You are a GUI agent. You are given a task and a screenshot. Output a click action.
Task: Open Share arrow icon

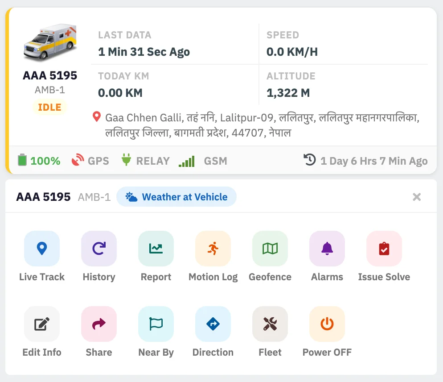[99, 324]
